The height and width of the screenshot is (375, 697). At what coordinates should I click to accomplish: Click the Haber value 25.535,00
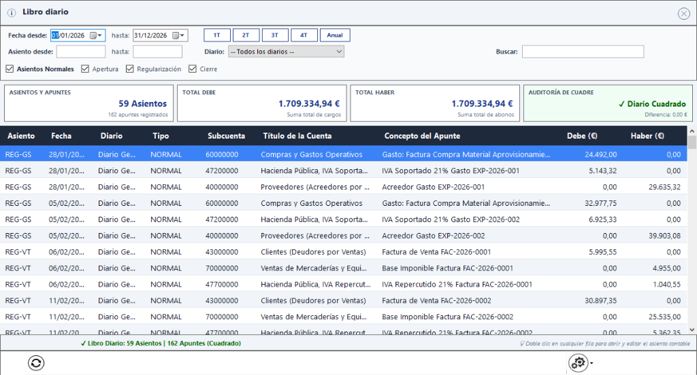coord(664,317)
